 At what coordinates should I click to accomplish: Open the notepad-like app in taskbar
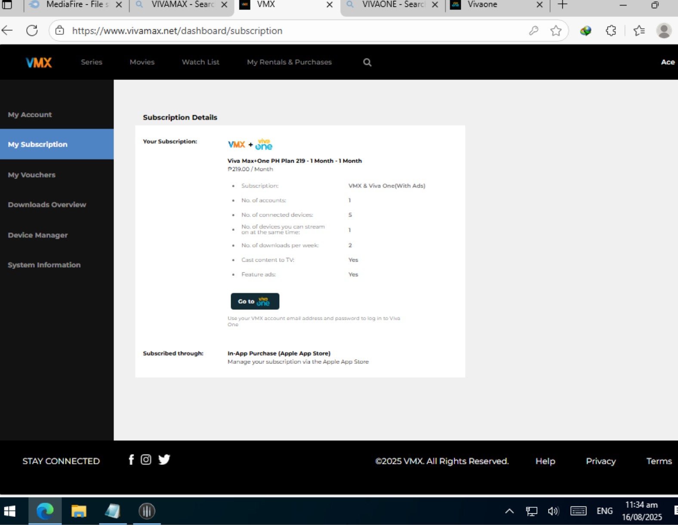pyautogui.click(x=113, y=511)
